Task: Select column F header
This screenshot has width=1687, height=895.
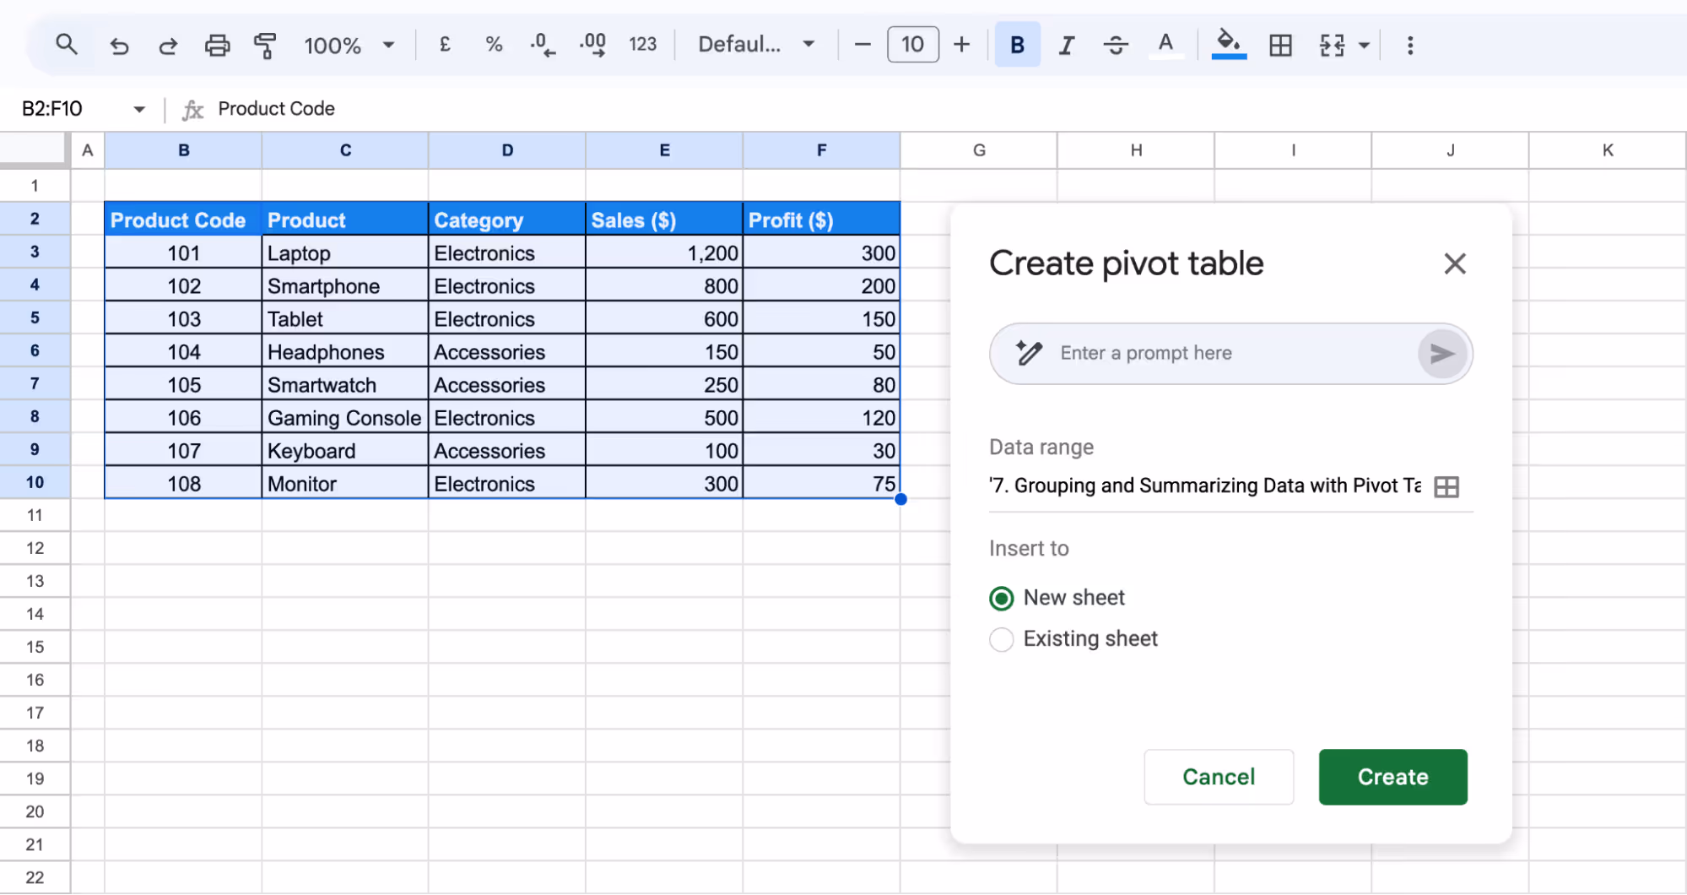Action: [820, 150]
